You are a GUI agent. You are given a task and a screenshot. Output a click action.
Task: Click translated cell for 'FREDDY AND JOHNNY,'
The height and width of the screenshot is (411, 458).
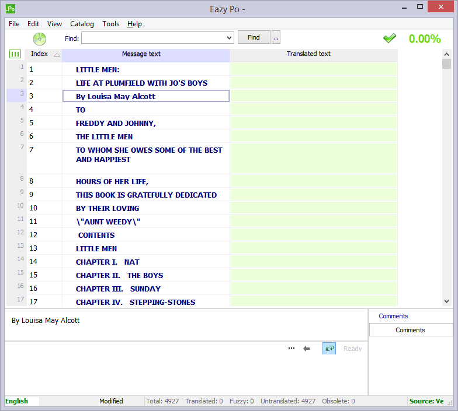click(x=314, y=122)
